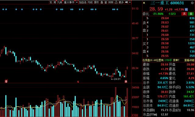The width and height of the screenshot is (195, 117).
Task: Open 更多 more options menu
Action: coord(121,2)
